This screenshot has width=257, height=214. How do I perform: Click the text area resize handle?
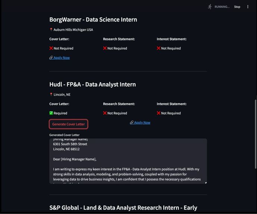pos(206,183)
